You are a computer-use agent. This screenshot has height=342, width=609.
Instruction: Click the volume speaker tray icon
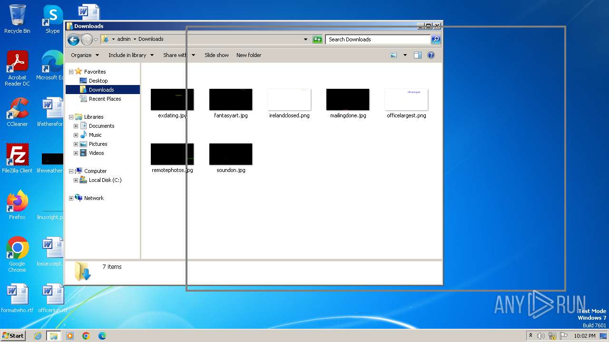540,336
